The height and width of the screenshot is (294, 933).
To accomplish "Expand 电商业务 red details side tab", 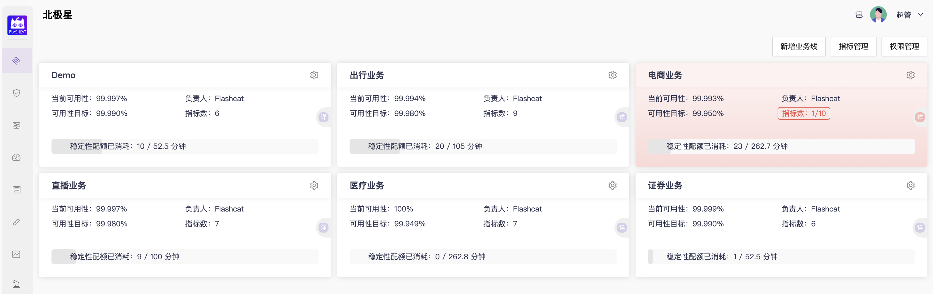I will coord(920,117).
